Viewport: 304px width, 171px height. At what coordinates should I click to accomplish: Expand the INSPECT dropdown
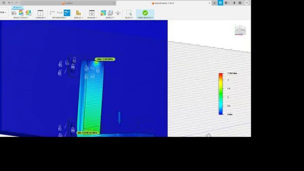point(110,18)
